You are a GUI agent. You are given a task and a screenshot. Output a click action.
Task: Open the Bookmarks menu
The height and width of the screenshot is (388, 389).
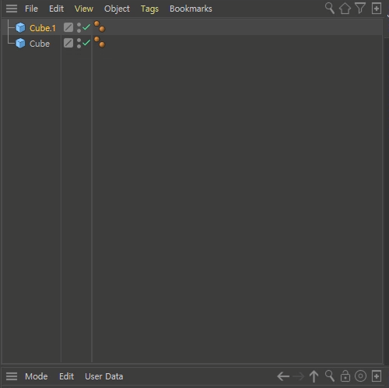point(191,9)
